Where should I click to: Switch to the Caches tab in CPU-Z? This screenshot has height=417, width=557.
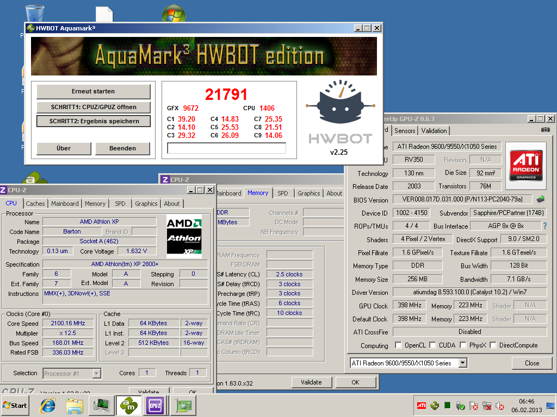pyautogui.click(x=35, y=204)
